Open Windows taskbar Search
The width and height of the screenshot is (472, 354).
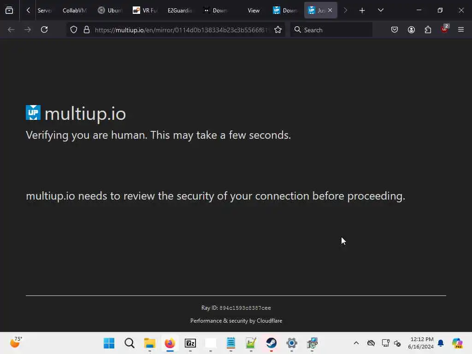[130, 343]
